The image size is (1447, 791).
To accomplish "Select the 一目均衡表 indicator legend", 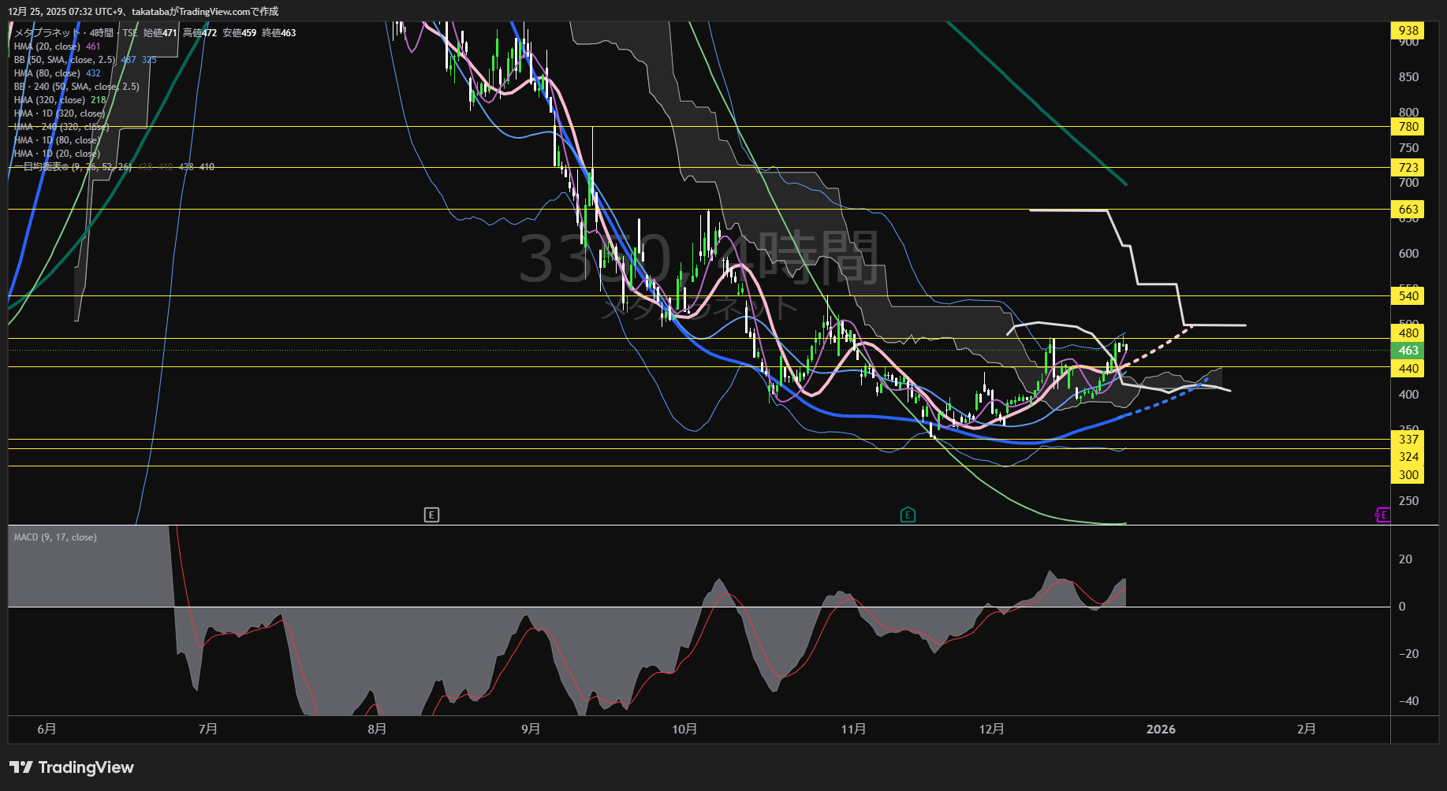I will 73,167.
